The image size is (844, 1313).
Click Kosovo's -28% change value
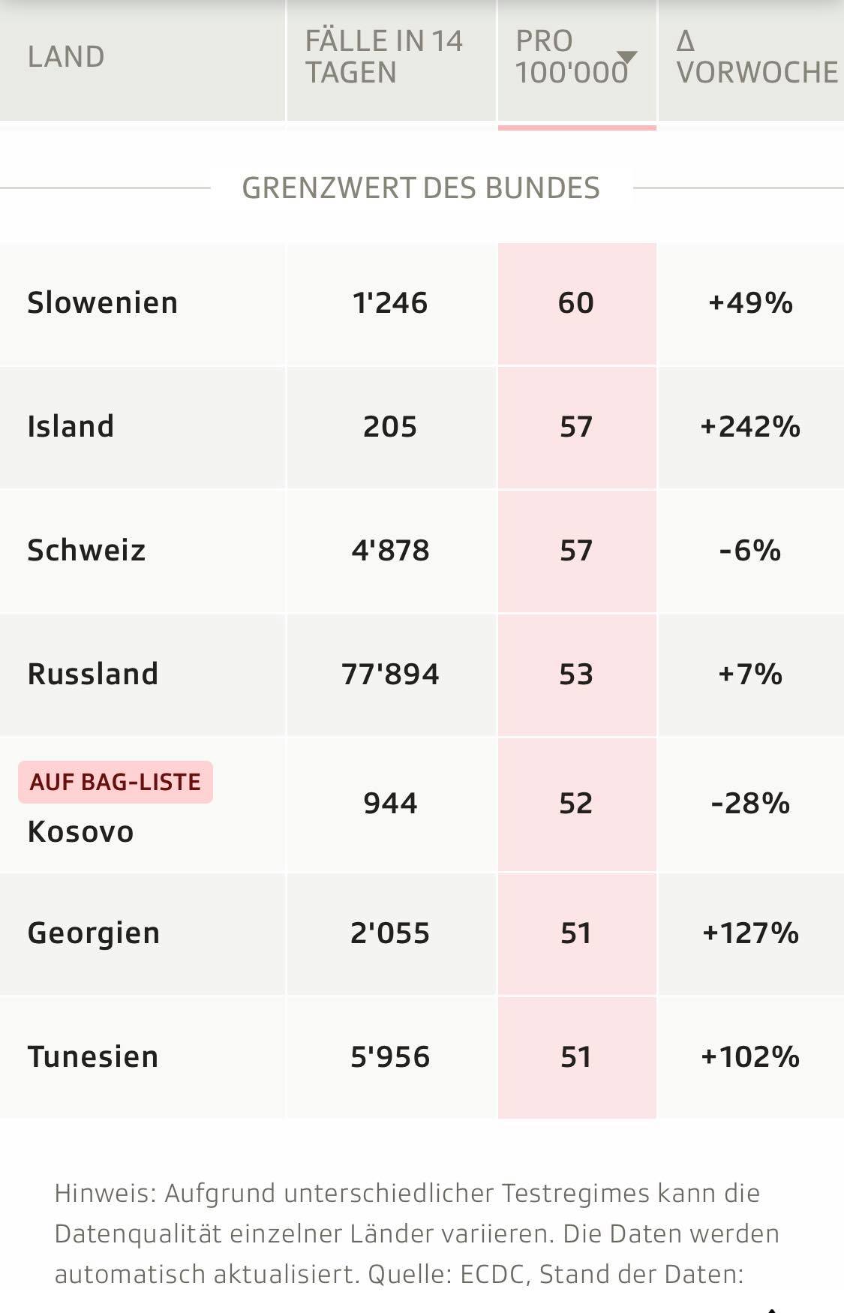[x=750, y=804]
